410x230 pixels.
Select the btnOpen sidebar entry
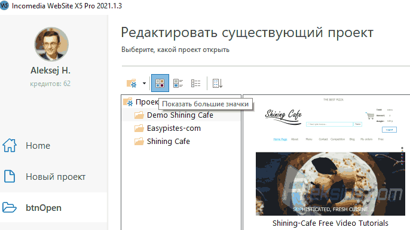click(44, 208)
